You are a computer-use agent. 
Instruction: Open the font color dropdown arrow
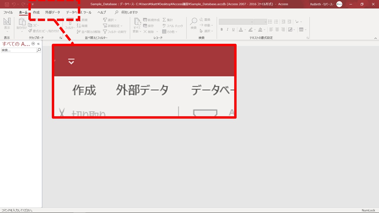[x=245, y=30]
